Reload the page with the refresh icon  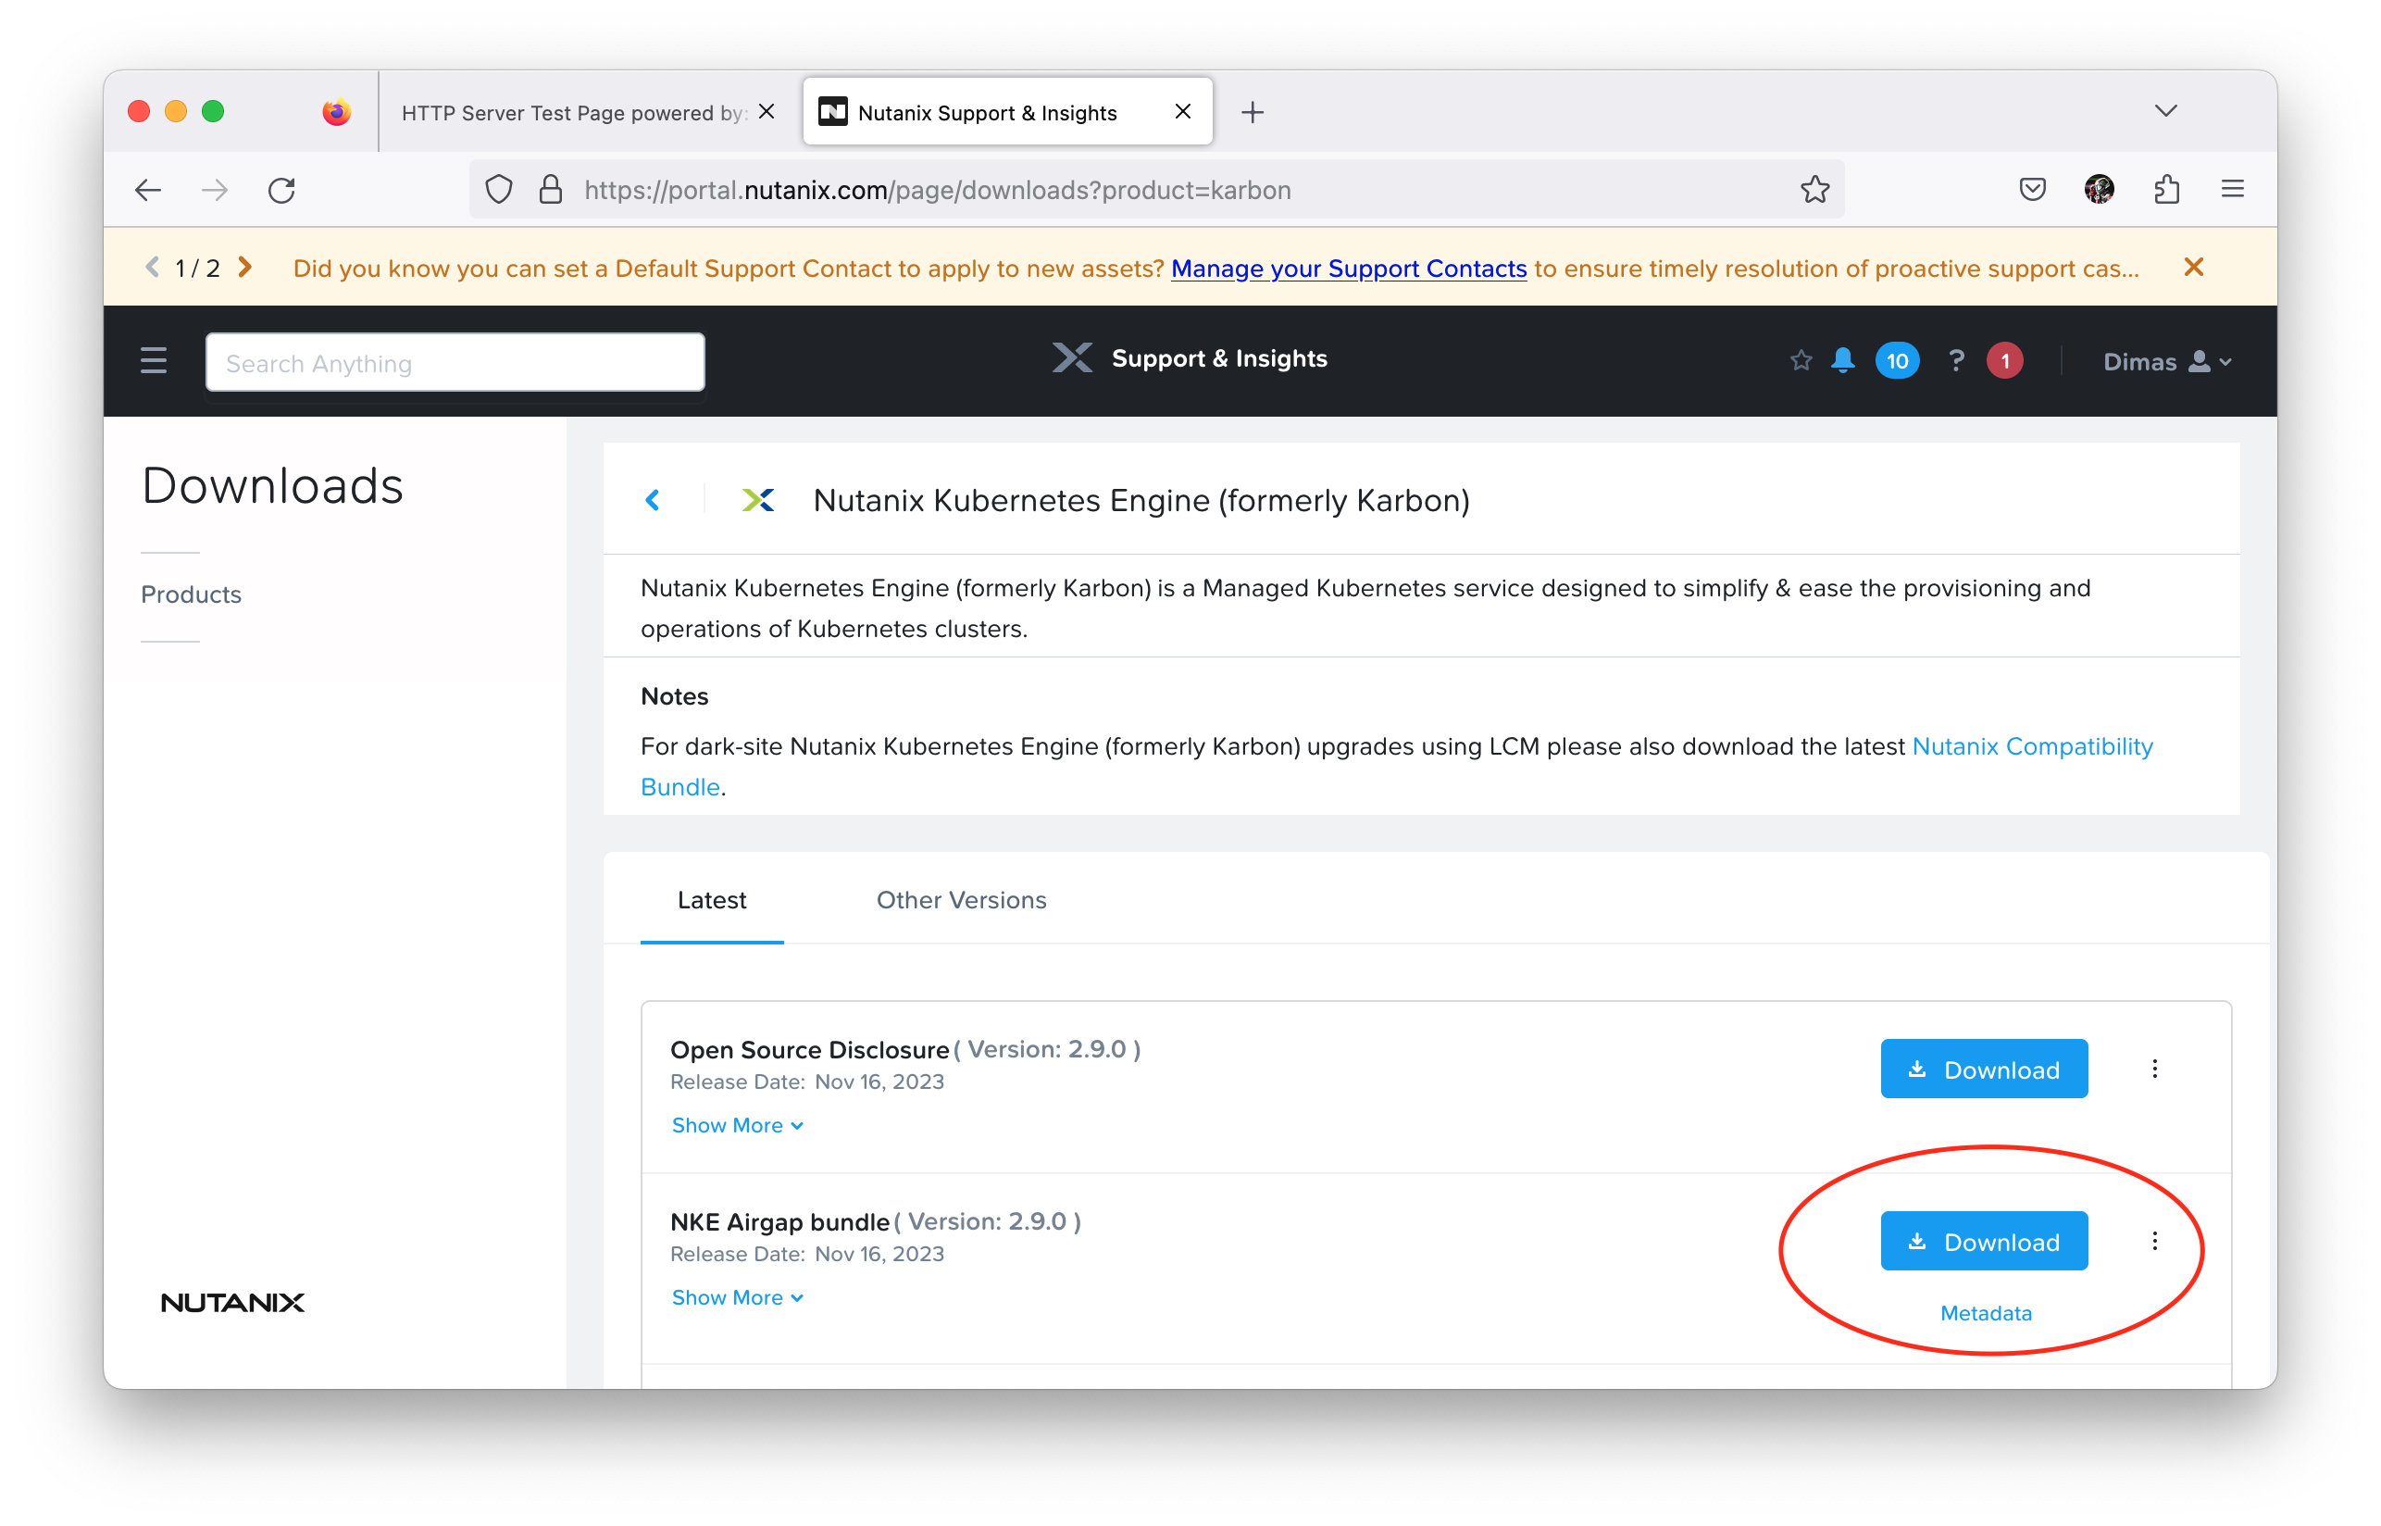point(282,189)
